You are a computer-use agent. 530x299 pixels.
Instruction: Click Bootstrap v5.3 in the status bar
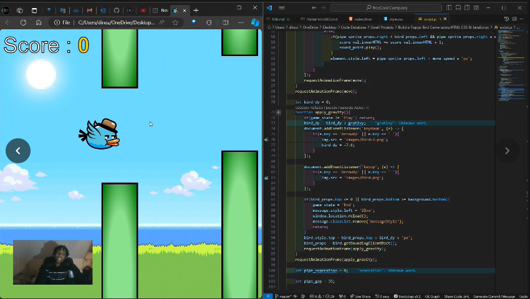click(407, 297)
